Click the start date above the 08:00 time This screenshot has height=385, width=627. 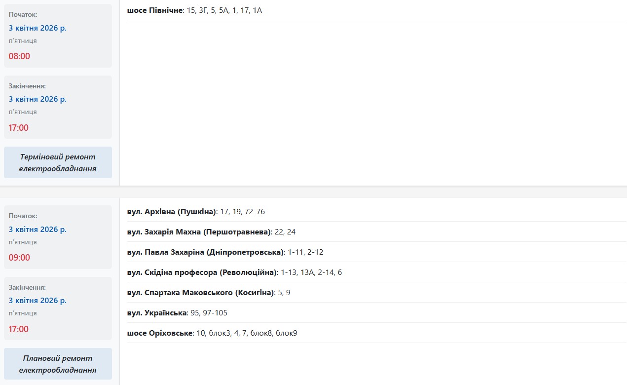(37, 28)
